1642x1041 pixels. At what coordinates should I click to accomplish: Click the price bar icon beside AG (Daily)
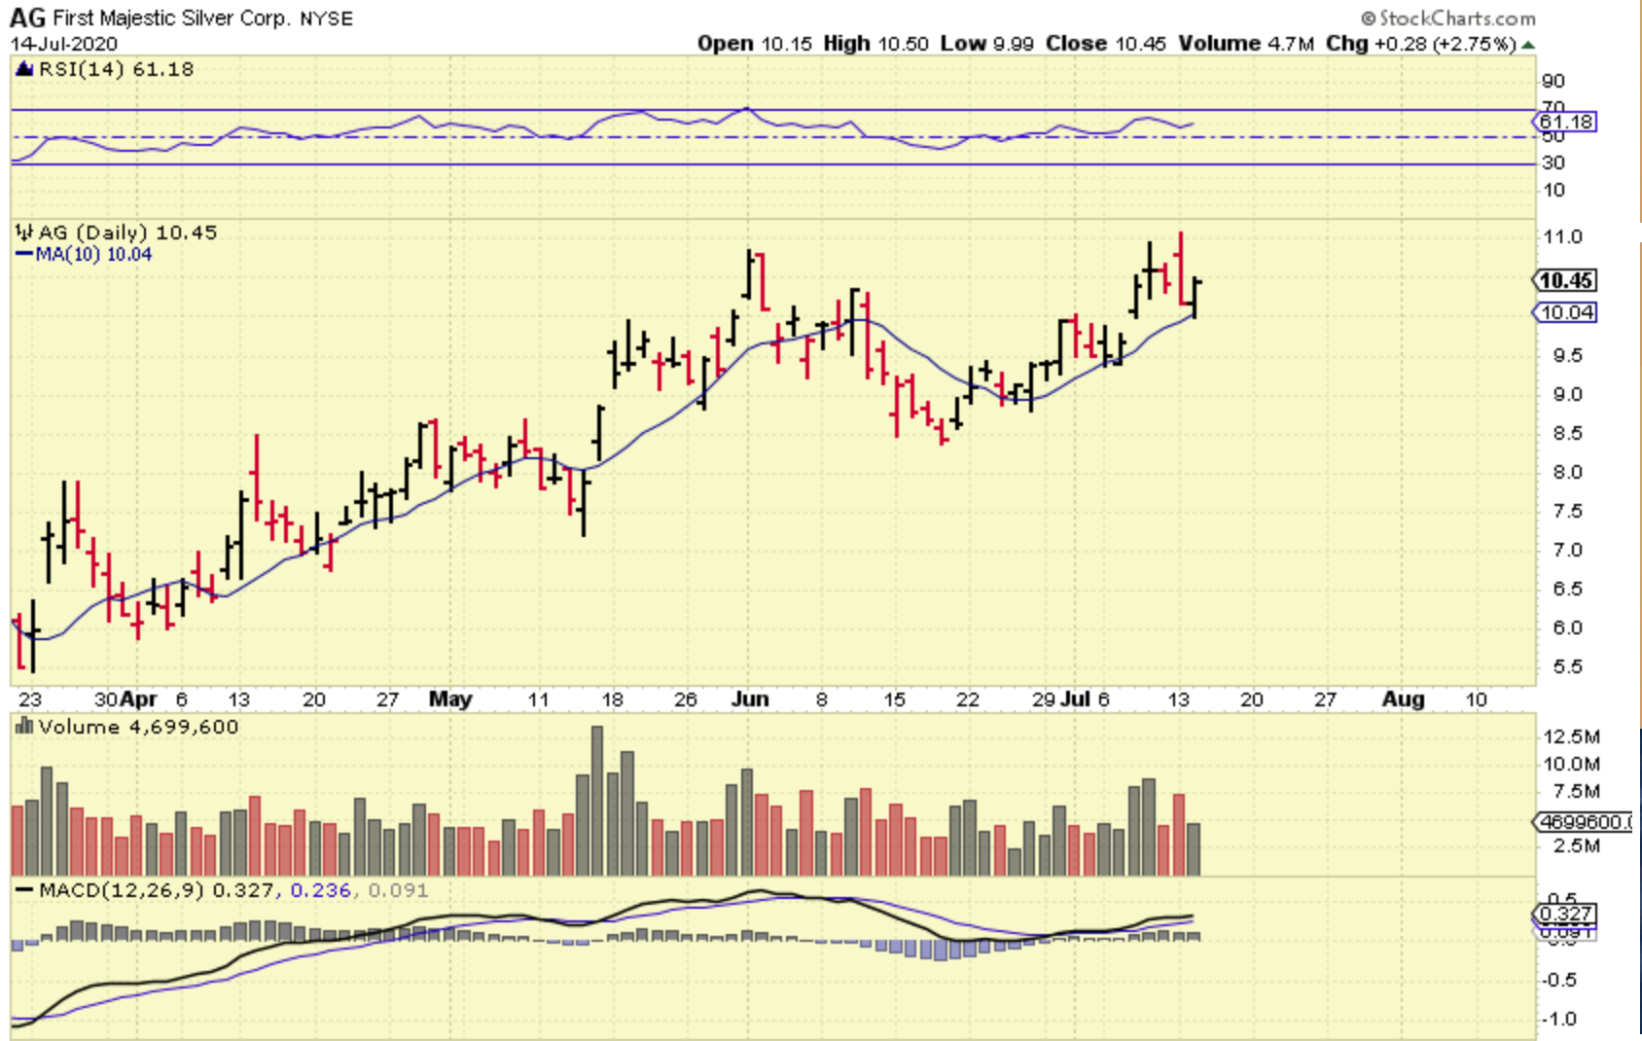pos(24,233)
